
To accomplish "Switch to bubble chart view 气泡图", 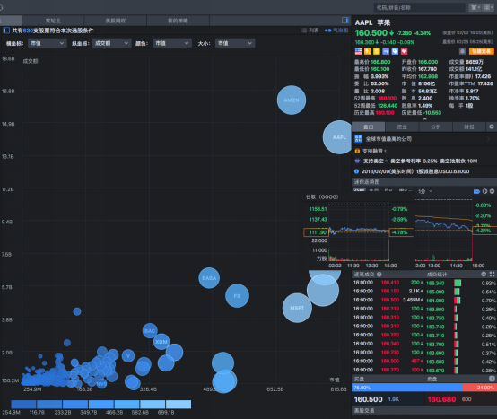I will coord(336,31).
